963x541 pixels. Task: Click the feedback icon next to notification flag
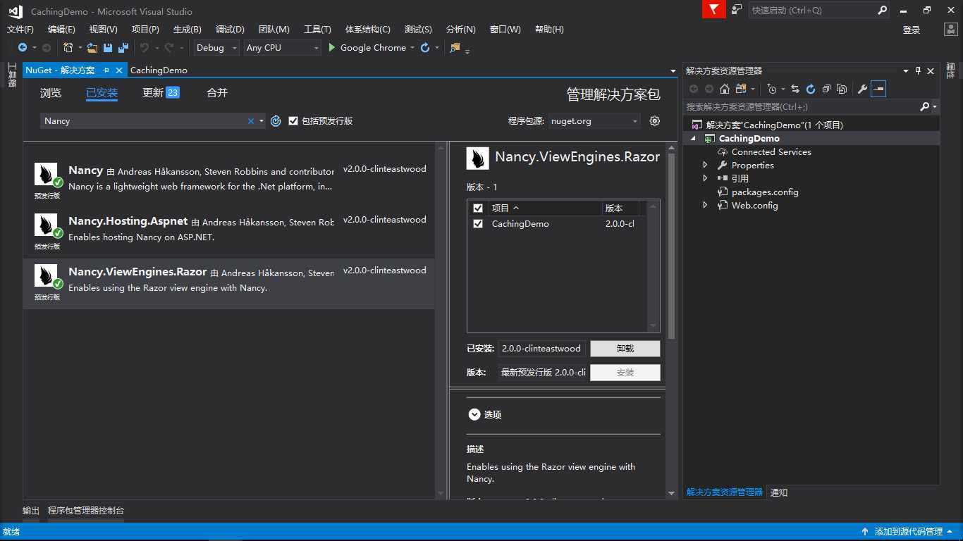pyautogui.click(x=737, y=10)
